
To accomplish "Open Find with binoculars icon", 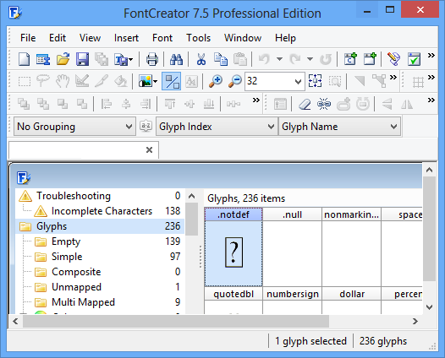I will 176,59.
